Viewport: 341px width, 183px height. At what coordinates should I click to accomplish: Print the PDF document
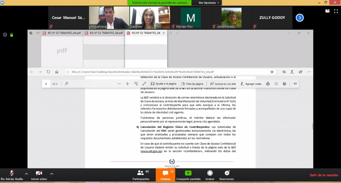pyautogui.click(x=268, y=84)
